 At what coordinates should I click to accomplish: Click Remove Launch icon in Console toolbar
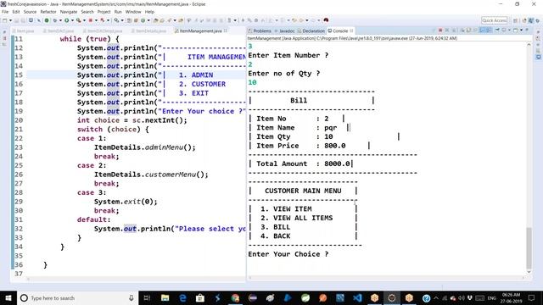(x=447, y=30)
